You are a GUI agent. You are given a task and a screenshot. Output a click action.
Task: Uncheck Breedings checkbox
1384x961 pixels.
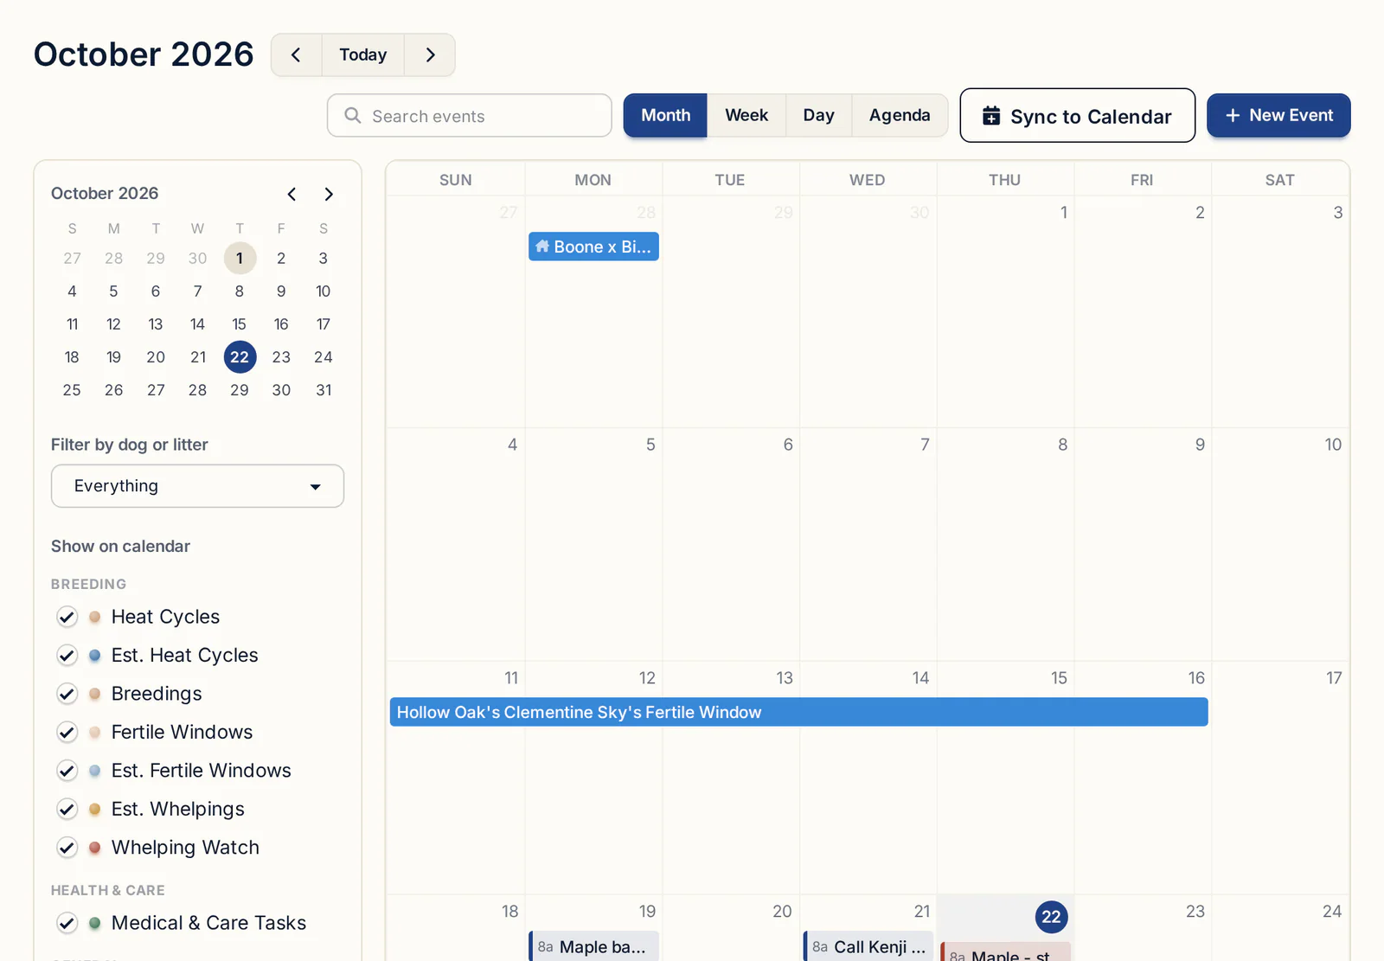(x=67, y=694)
